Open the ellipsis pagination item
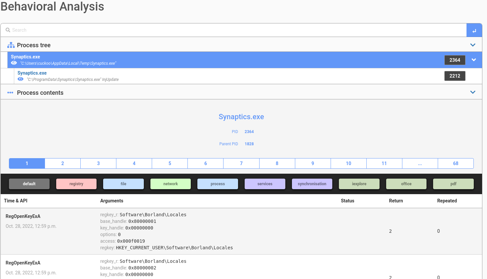 coord(420,163)
